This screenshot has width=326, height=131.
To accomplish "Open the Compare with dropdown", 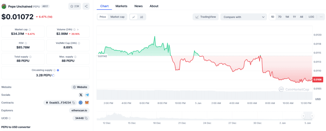I will 244,17.
